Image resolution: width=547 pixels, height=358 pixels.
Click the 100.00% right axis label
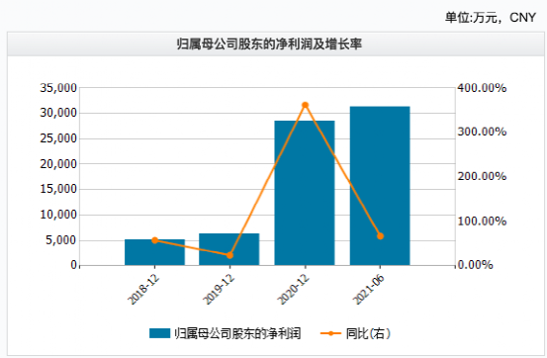(x=482, y=221)
